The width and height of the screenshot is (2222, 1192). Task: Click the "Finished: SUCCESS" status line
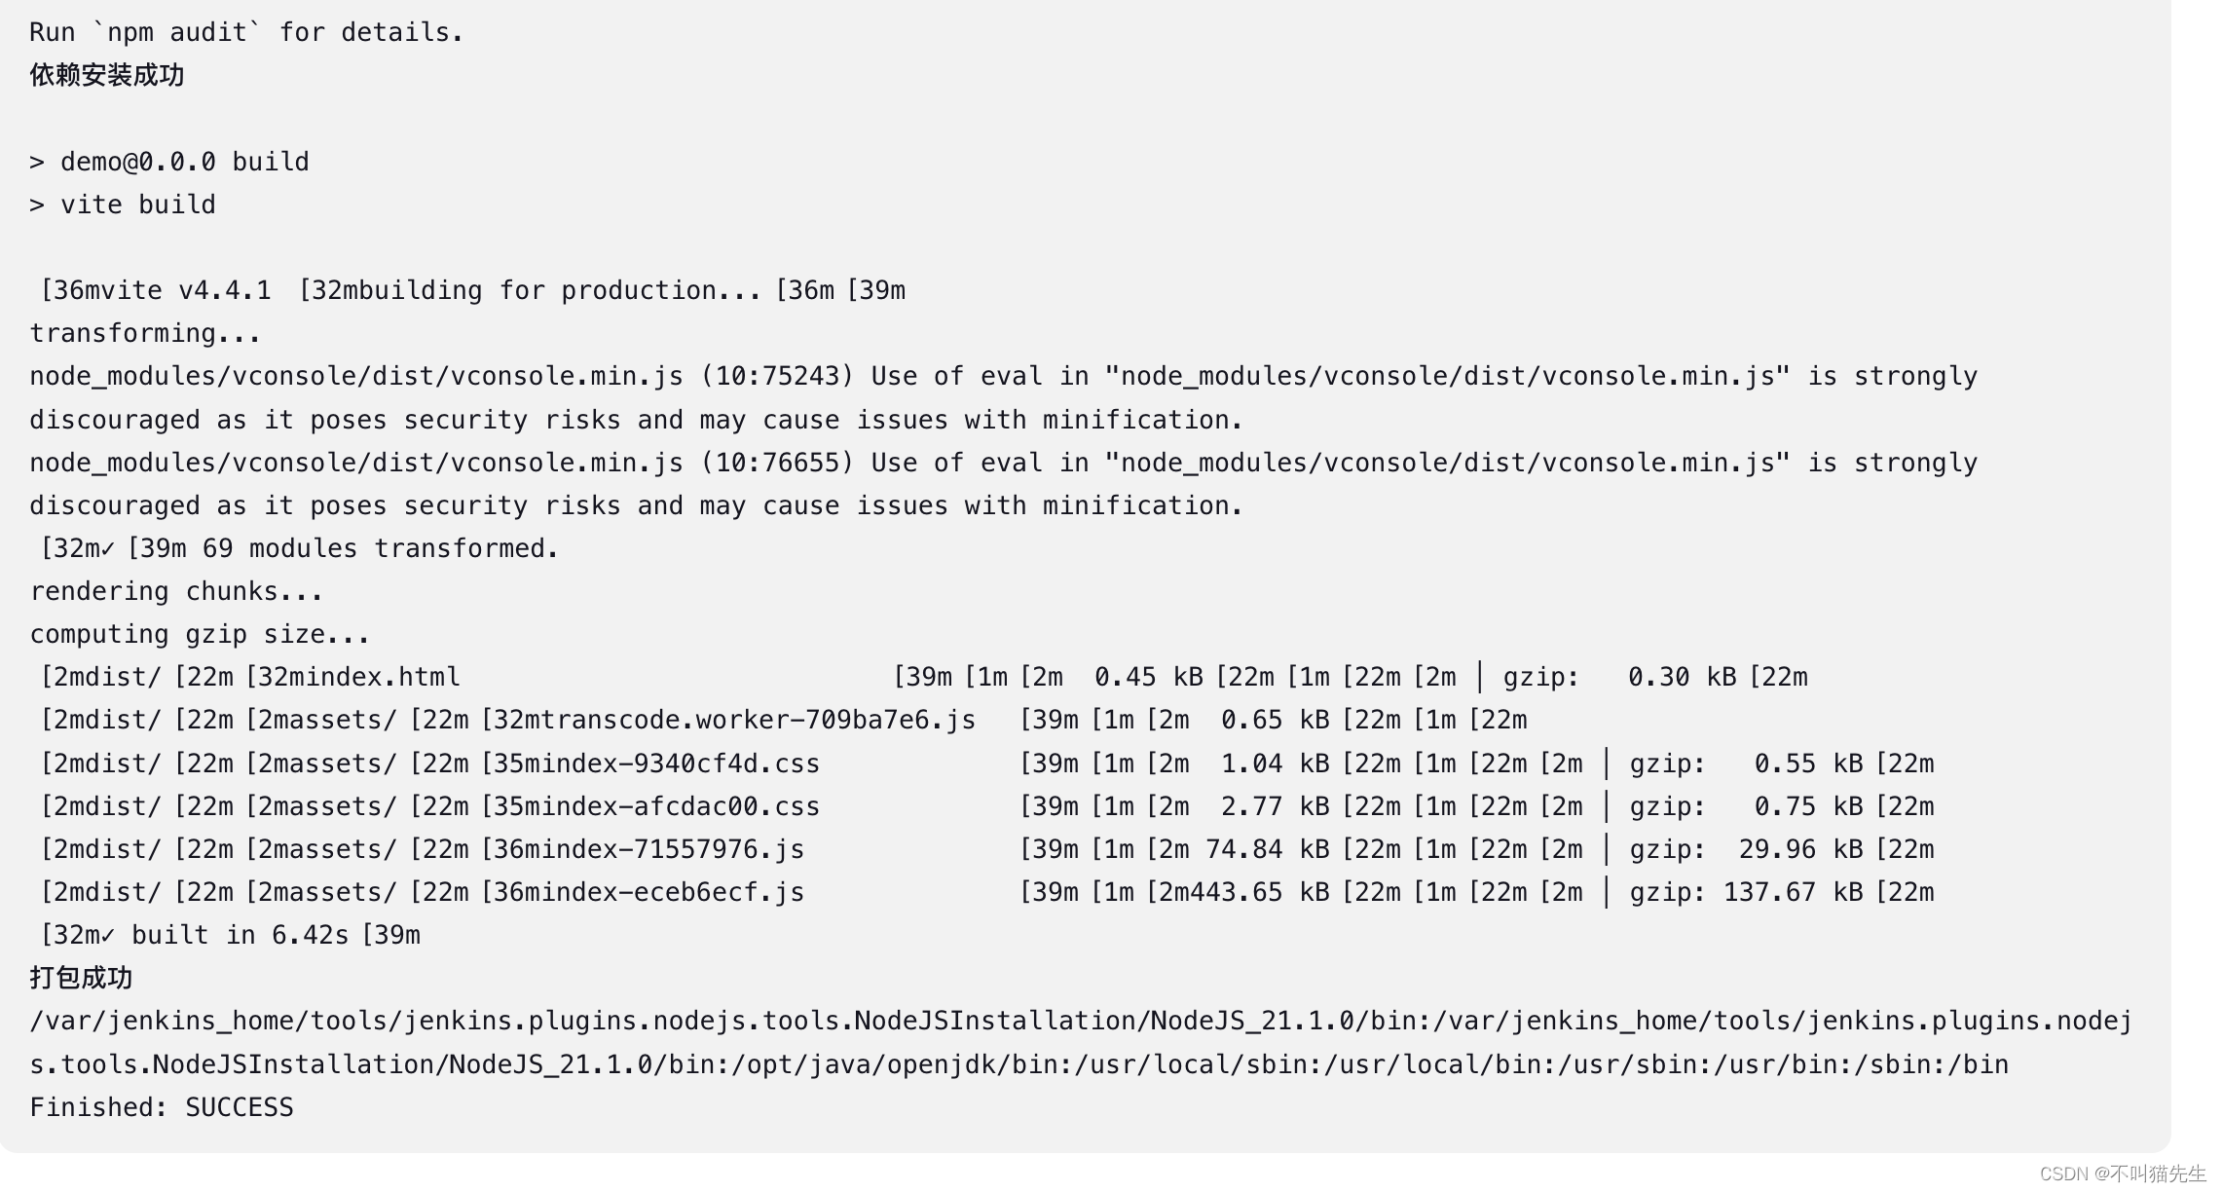pyautogui.click(x=162, y=1107)
